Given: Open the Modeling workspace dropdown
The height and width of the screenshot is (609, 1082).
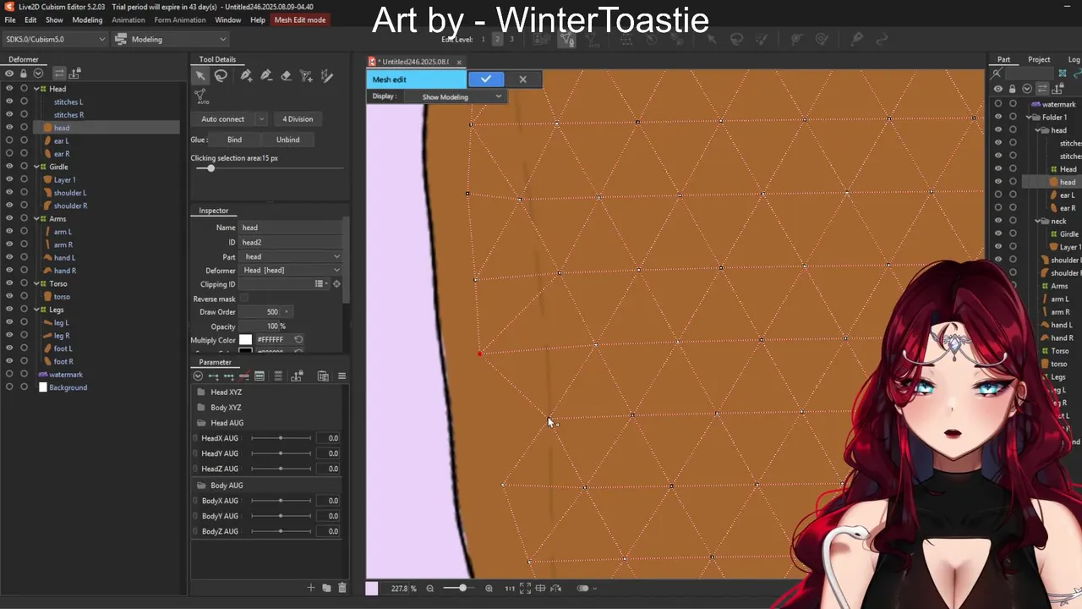Looking at the screenshot, I should coord(172,39).
